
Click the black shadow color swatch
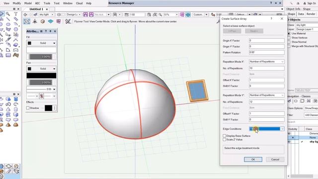[48, 108]
